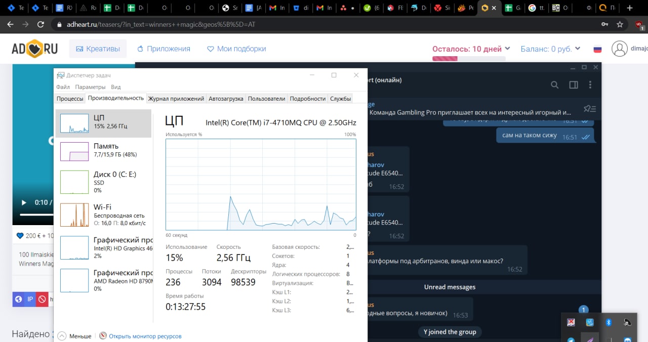The image size is (648, 342).
Task: Toggle Telegram side panel icon
Action: click(x=574, y=85)
